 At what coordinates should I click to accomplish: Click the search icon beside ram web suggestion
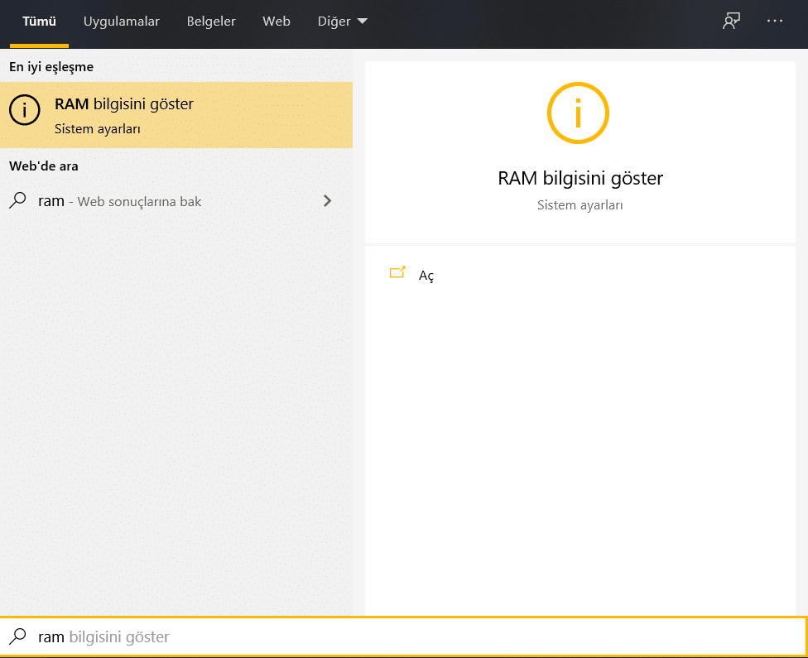coord(18,200)
